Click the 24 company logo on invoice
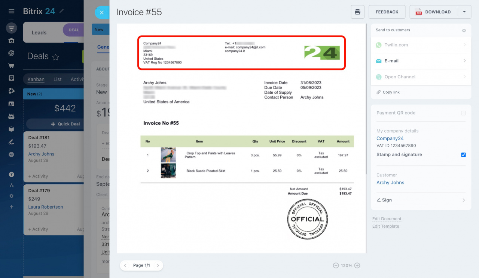 pyautogui.click(x=322, y=53)
